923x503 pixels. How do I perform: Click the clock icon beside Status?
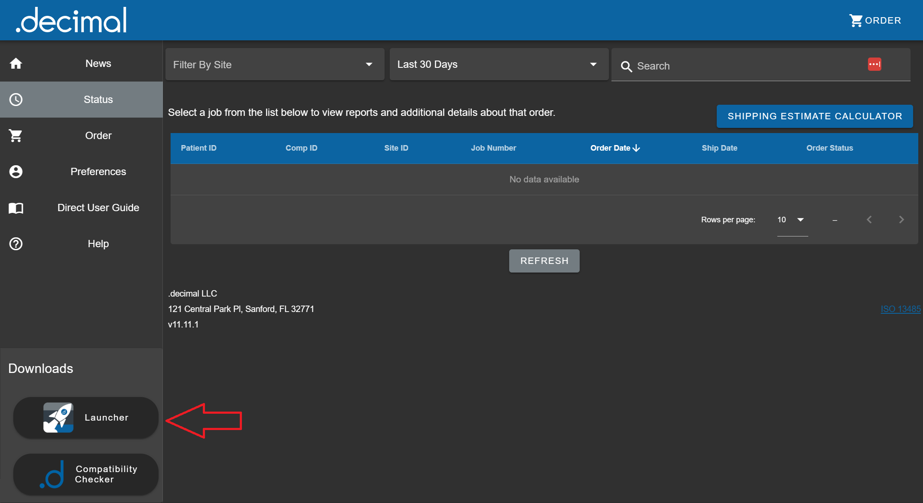(x=16, y=100)
